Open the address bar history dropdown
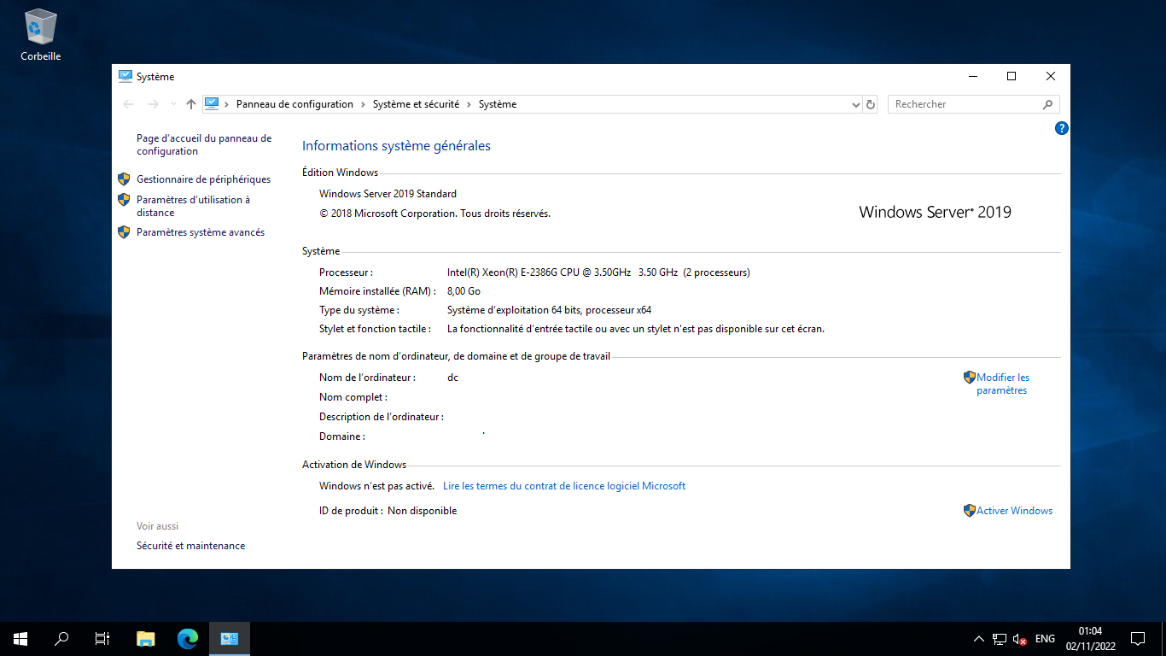This screenshot has height=656, width=1166. 856,104
